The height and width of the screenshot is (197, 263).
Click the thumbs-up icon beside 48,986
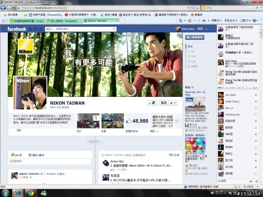129,121
